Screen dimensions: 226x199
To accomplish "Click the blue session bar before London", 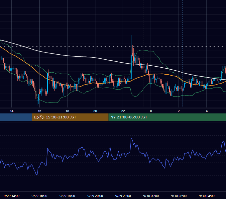I will point(16,117).
